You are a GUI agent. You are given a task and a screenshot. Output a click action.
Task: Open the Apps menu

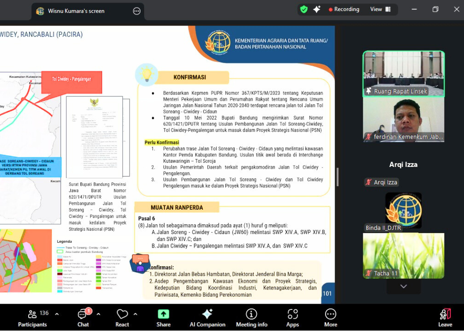tap(293, 318)
